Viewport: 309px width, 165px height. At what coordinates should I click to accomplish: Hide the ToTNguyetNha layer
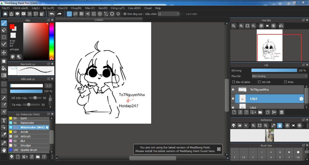(233, 89)
